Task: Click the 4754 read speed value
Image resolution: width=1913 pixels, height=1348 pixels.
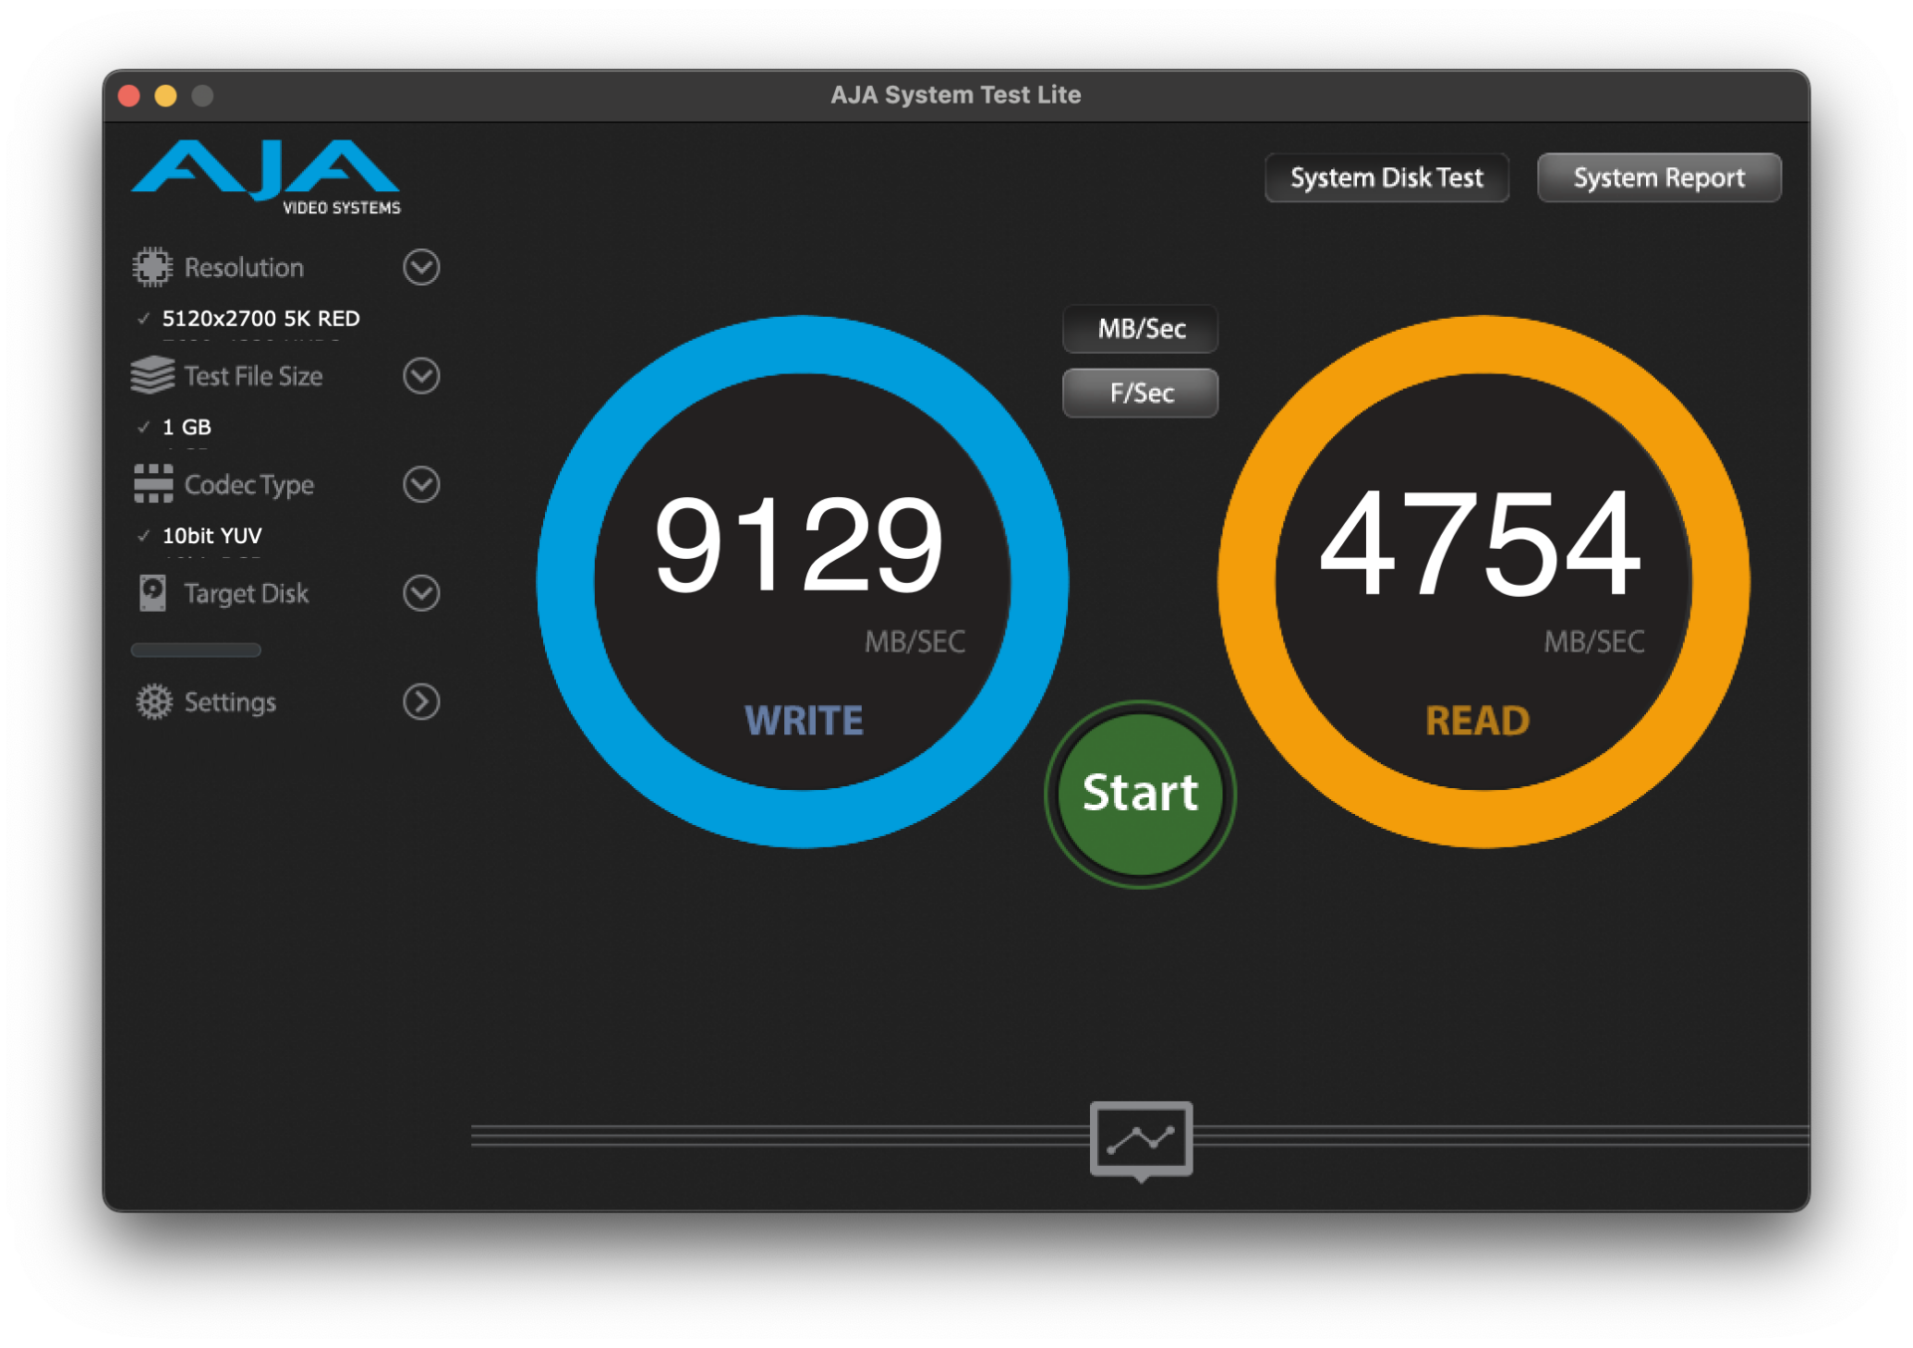Action: pyautogui.click(x=1480, y=544)
